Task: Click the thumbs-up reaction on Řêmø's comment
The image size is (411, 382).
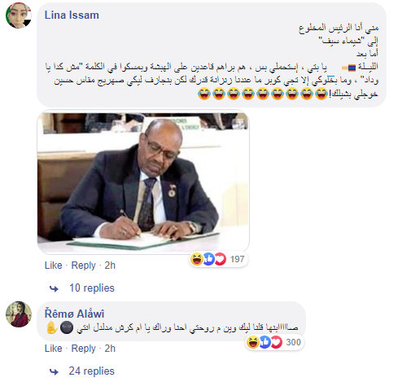Action: [x=265, y=342]
